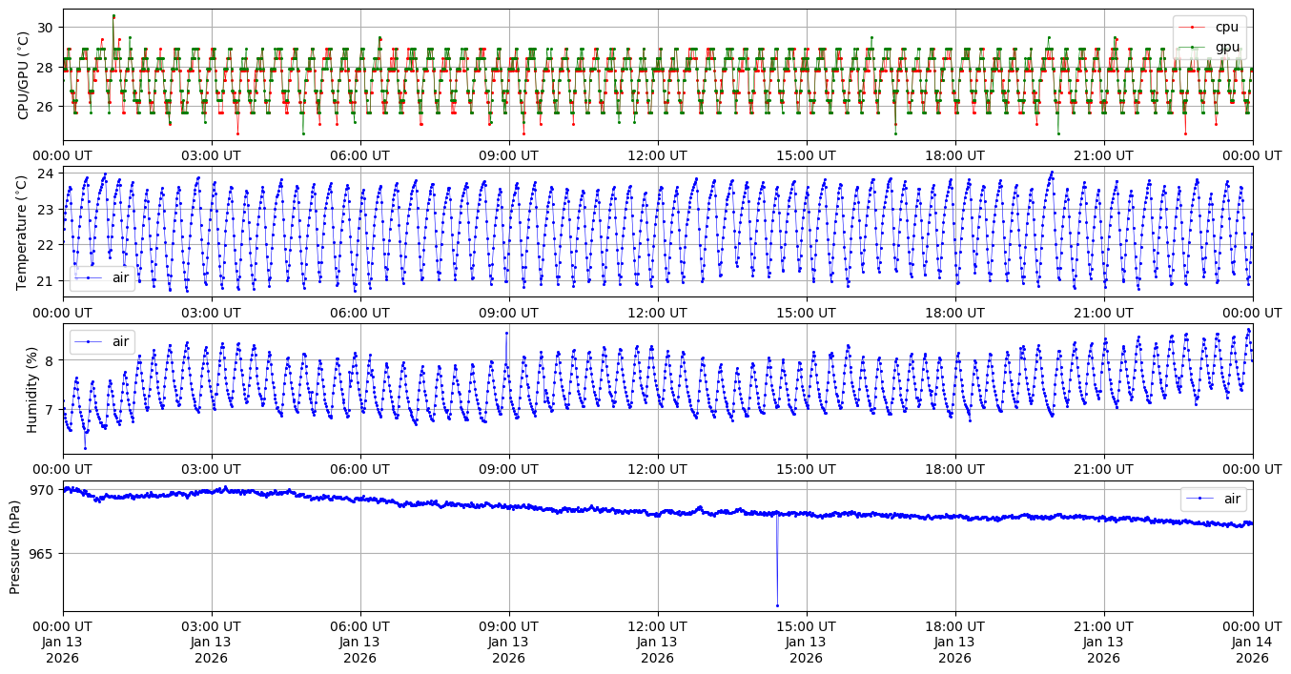Viewport: 1291px width, 674px height.
Task: Click the 24 tick on the temperature axis
Action: [x=46, y=174]
